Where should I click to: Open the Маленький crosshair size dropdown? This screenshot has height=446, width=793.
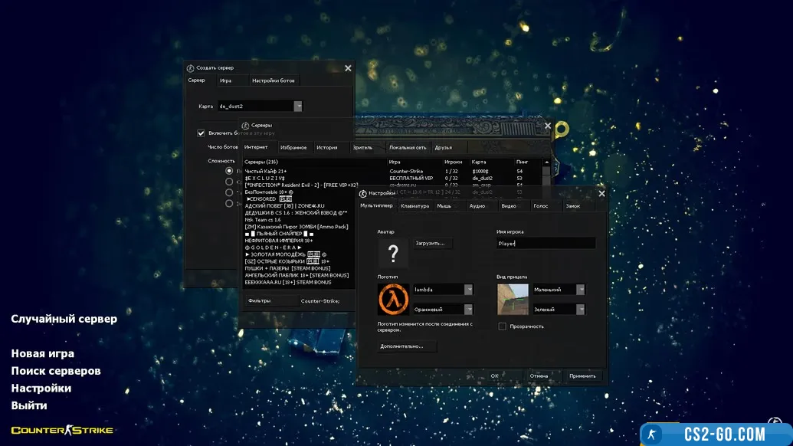(x=580, y=290)
